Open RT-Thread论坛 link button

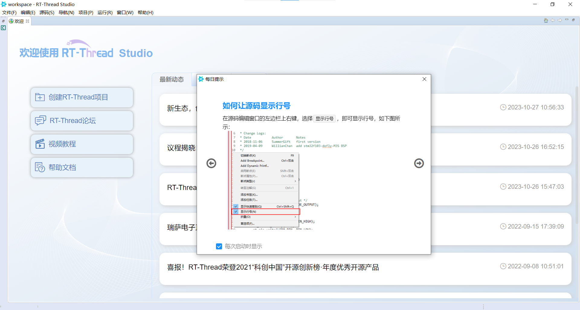coord(82,121)
